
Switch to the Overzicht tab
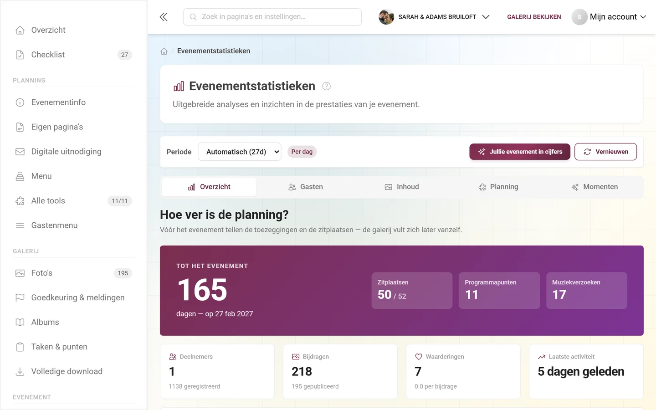[209, 187]
